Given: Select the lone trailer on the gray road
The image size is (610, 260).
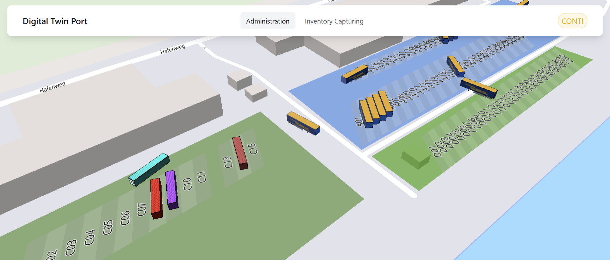Looking at the screenshot, I should click(303, 123).
